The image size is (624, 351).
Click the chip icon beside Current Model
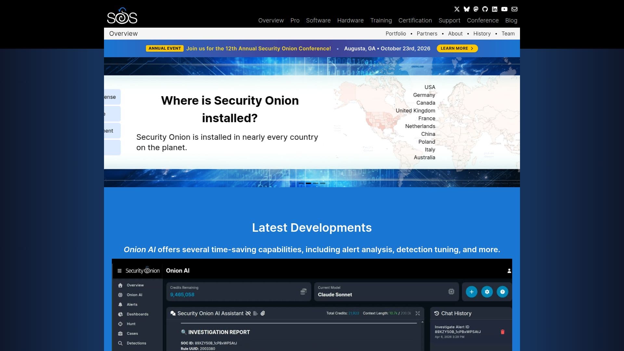pyautogui.click(x=451, y=292)
